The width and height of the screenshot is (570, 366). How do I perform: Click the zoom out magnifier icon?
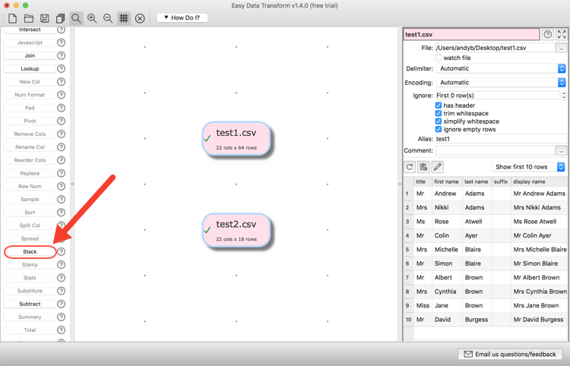click(108, 18)
